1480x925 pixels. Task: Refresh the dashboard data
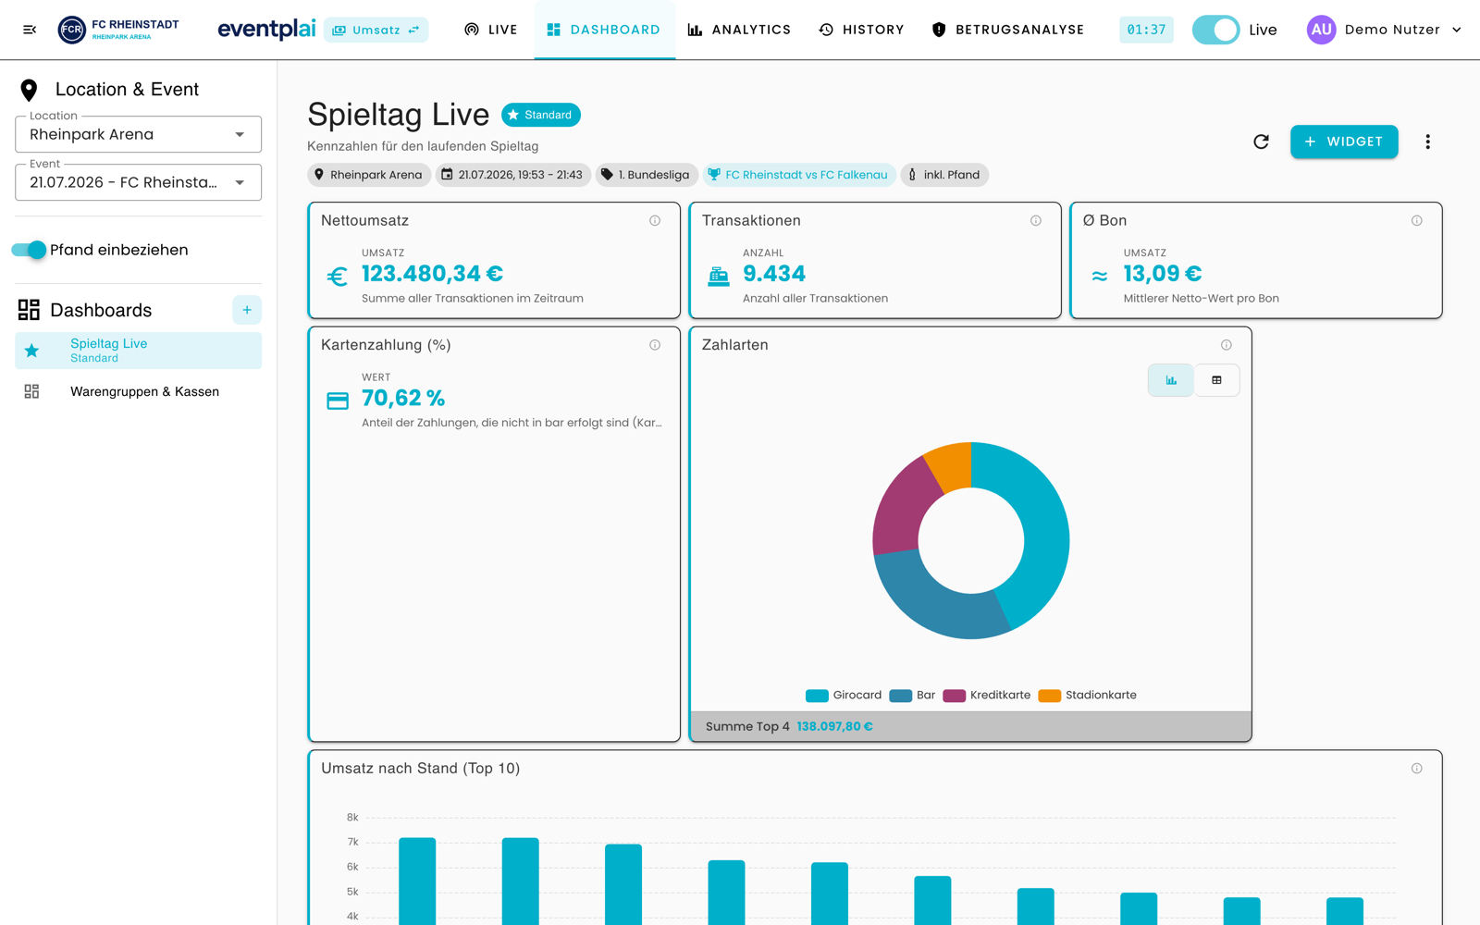point(1261,142)
